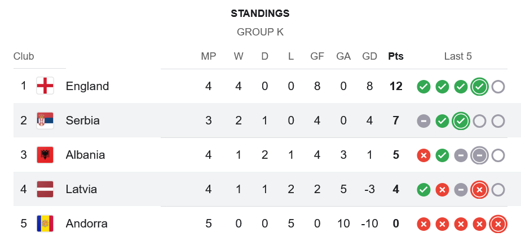Click Albania's highlighted latest draw icon

click(x=479, y=155)
